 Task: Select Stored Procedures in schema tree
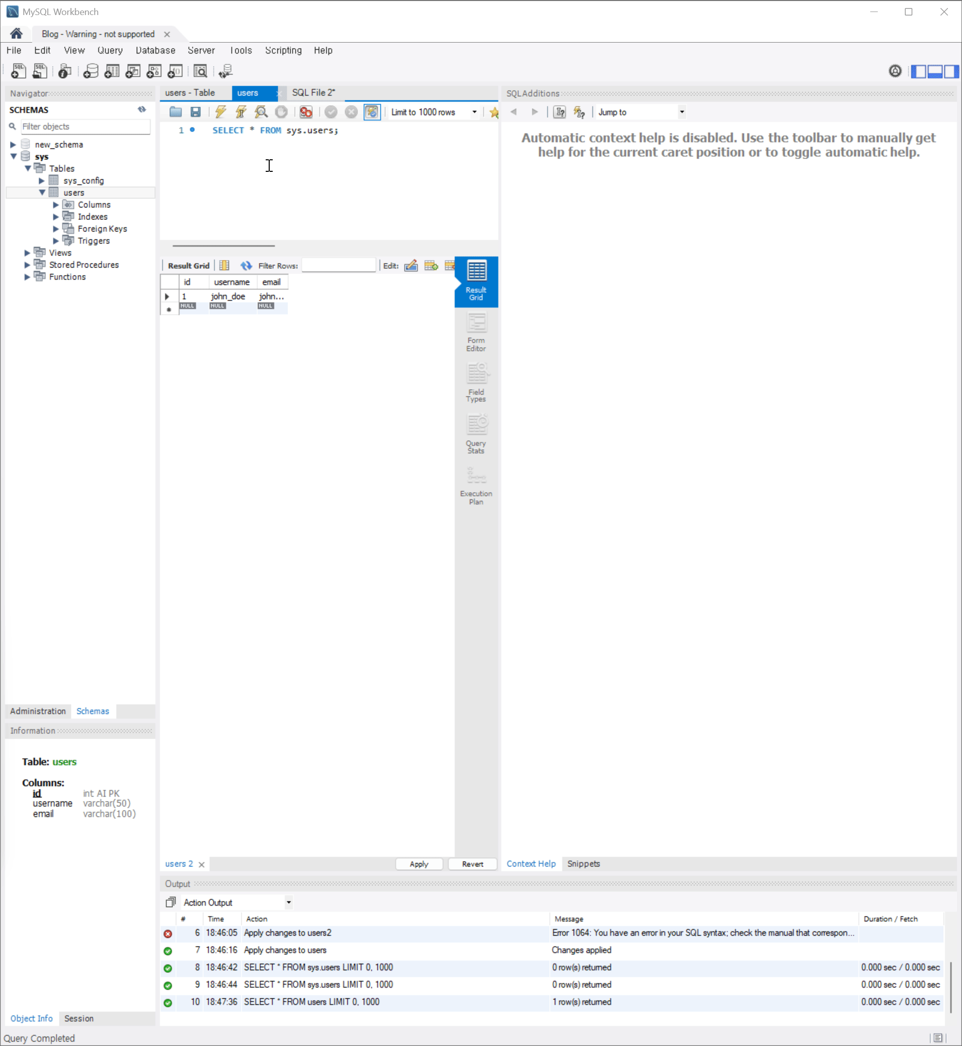tap(84, 265)
